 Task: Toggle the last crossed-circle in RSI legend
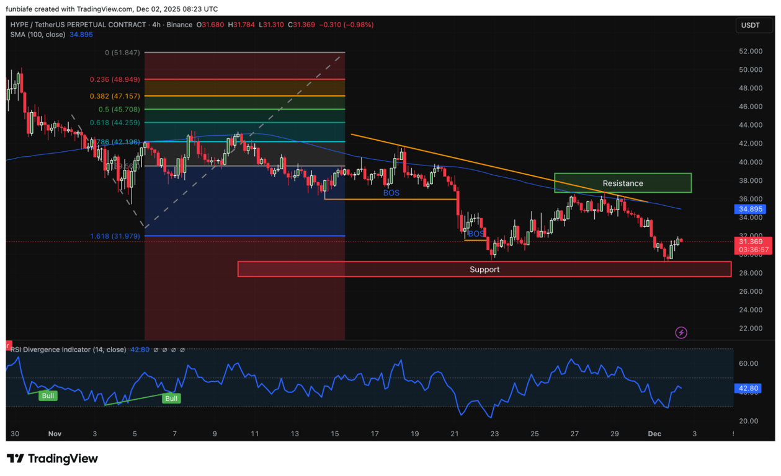coord(183,349)
